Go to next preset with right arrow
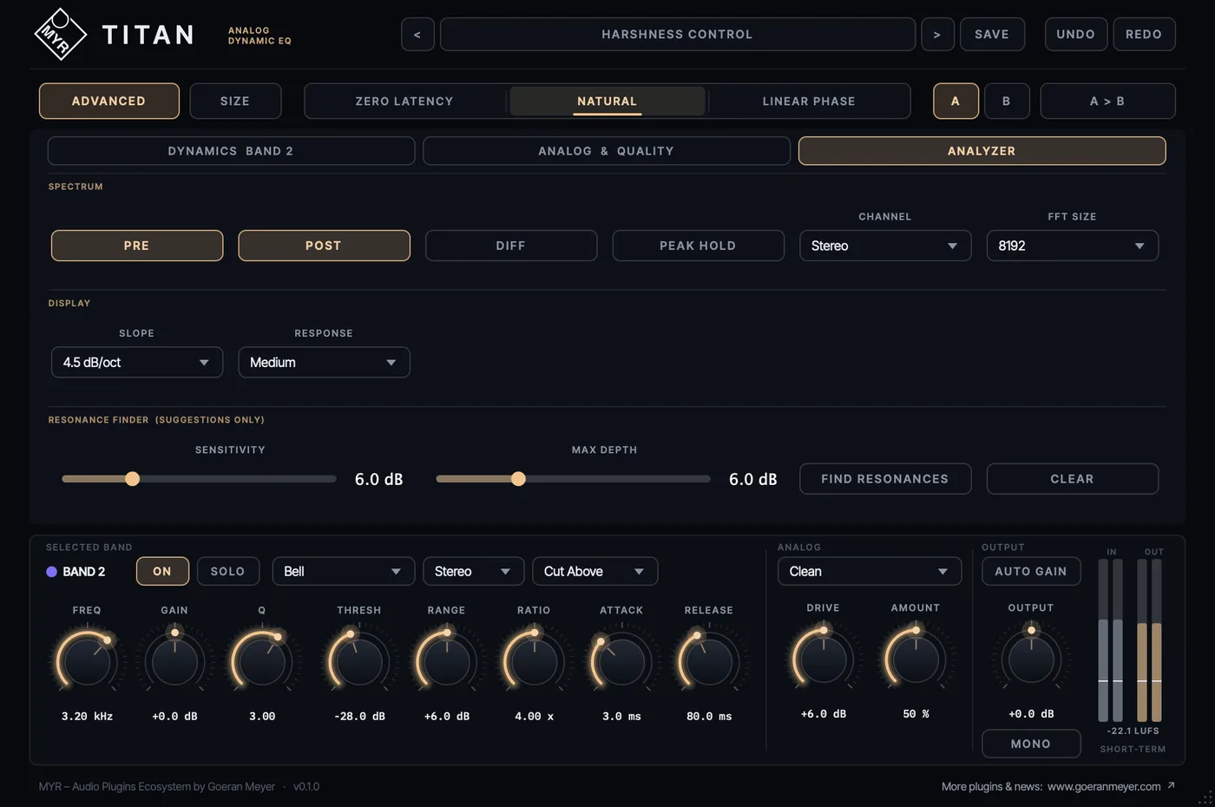The width and height of the screenshot is (1215, 807). pos(937,35)
